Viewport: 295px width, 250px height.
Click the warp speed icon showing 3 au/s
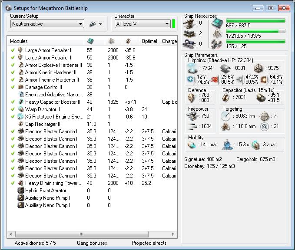point(255,145)
